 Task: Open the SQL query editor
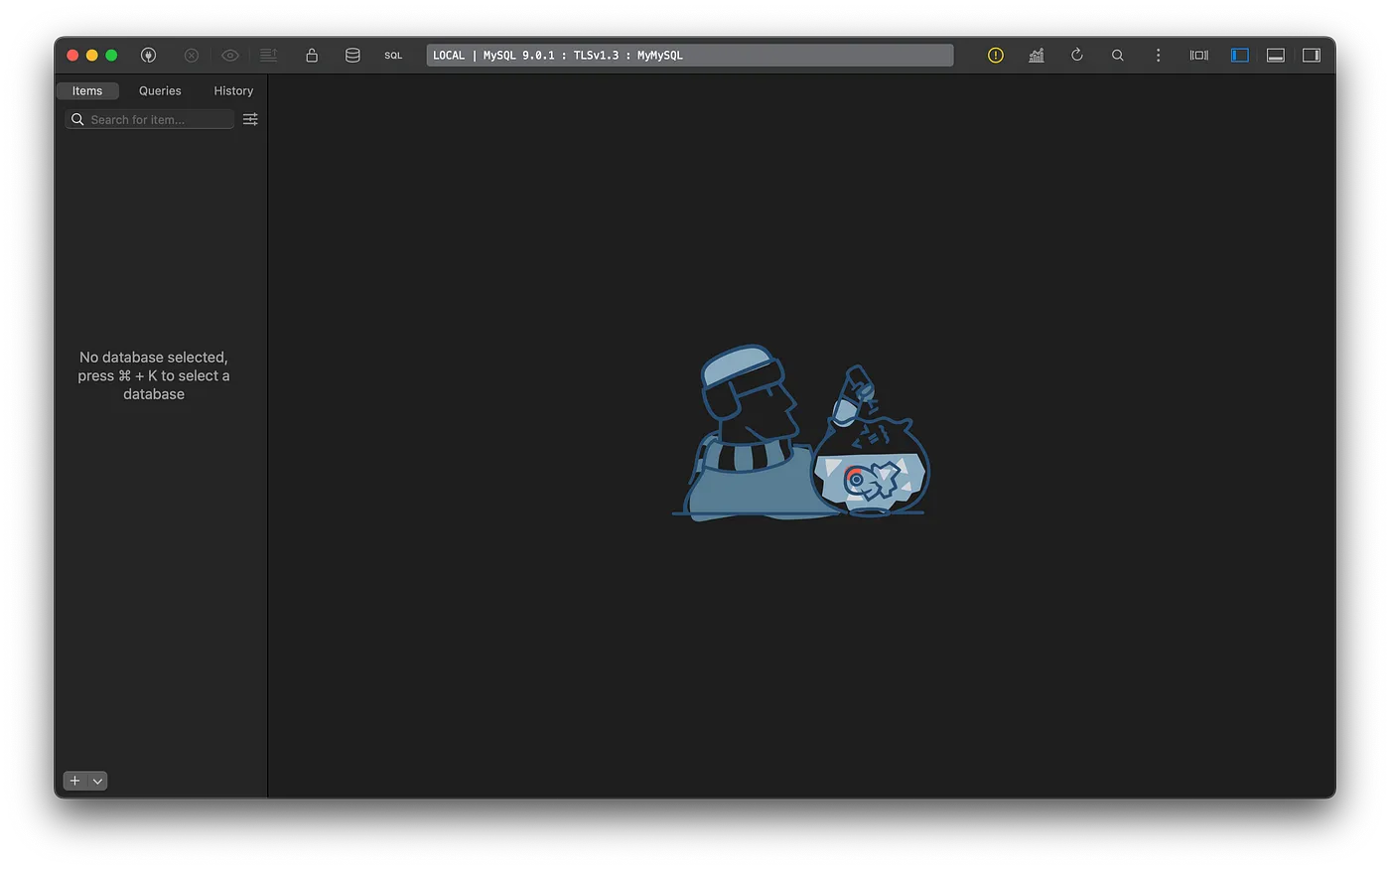393,56
